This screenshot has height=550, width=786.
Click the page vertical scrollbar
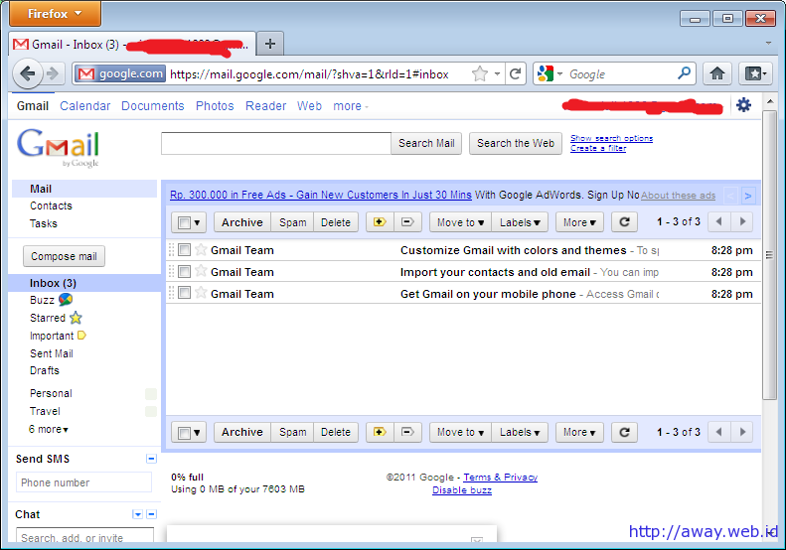coord(769,254)
